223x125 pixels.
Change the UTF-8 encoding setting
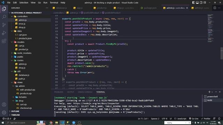pyautogui.click(x=164, y=119)
